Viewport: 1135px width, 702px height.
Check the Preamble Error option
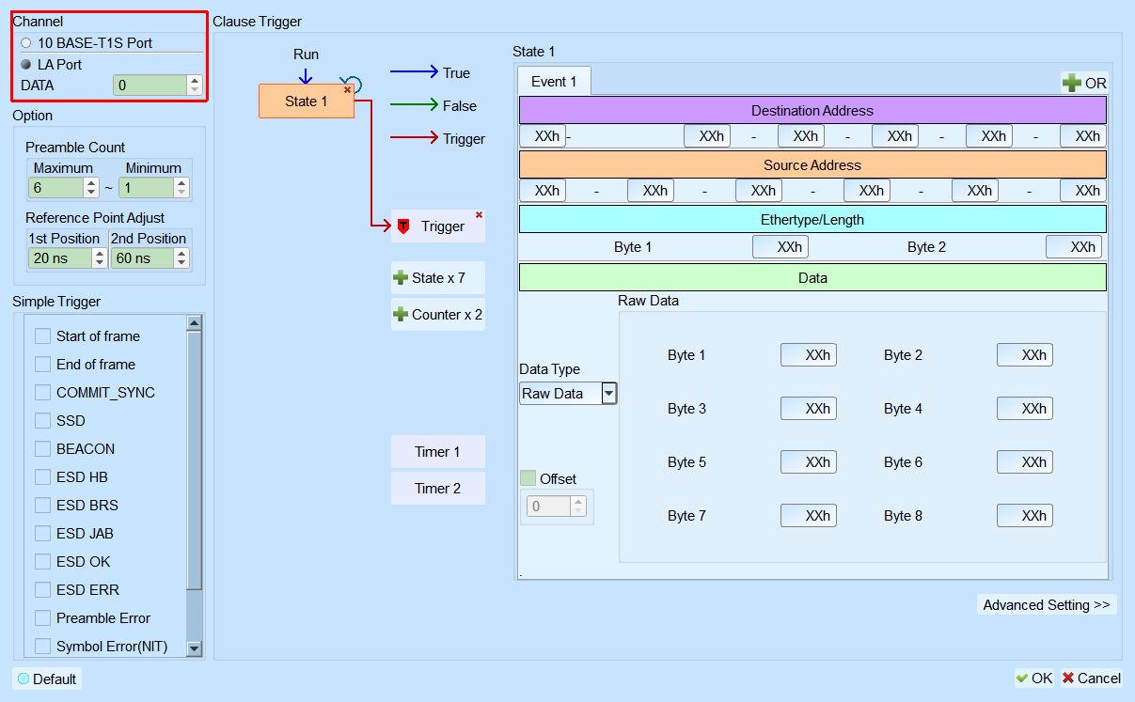pos(42,618)
